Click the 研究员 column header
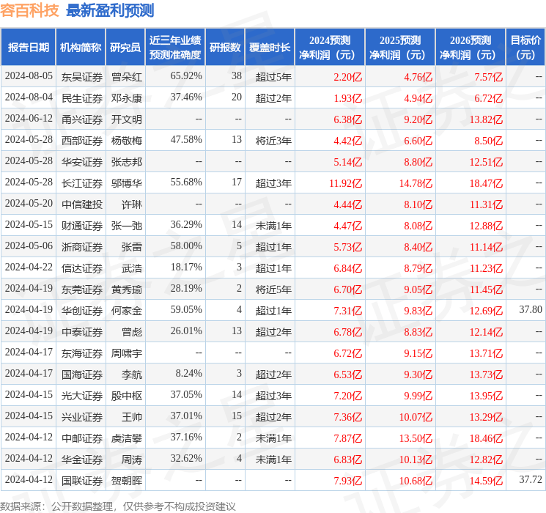This screenshot has width=546, height=513. tap(125, 47)
